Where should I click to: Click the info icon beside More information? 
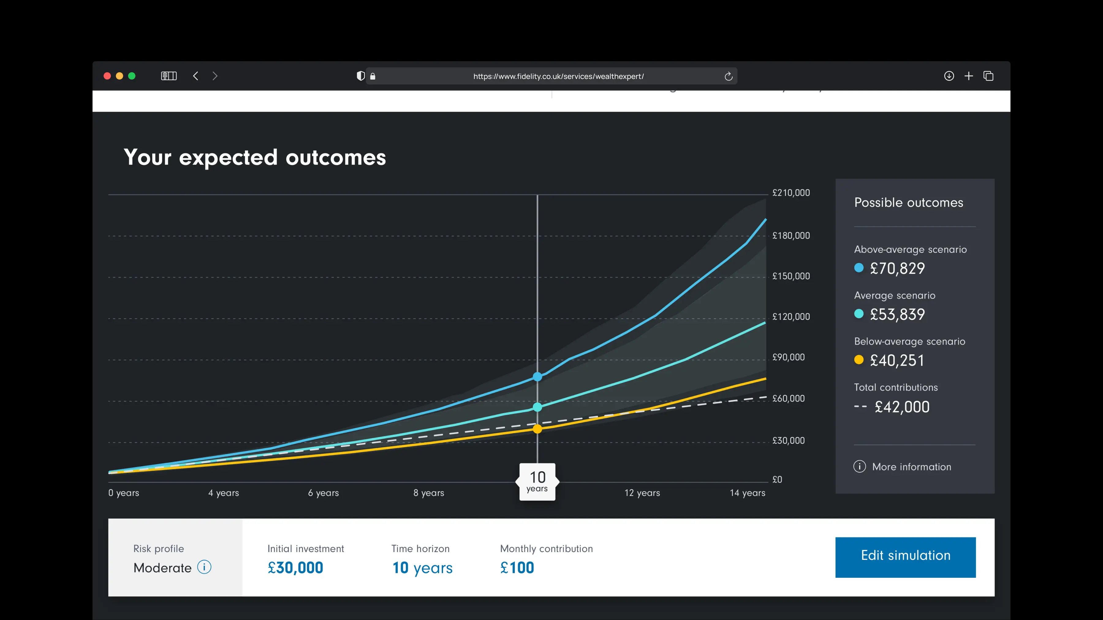(x=859, y=466)
